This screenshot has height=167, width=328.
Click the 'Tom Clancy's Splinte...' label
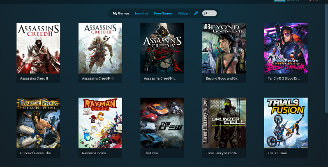pos(222,153)
